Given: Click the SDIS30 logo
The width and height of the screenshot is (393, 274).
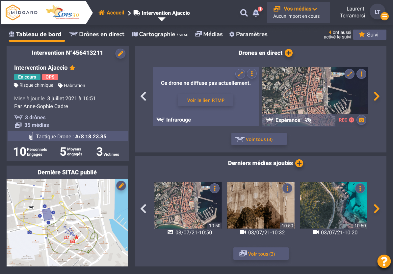Looking at the screenshot, I should point(63,12).
